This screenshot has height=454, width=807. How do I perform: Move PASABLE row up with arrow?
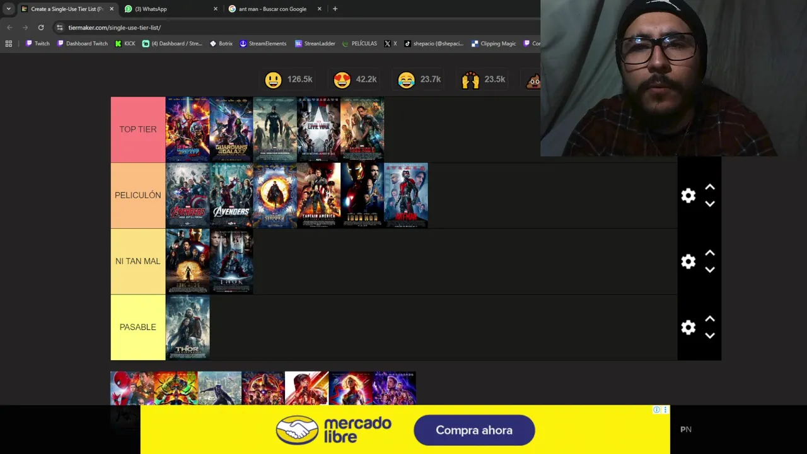point(710,319)
